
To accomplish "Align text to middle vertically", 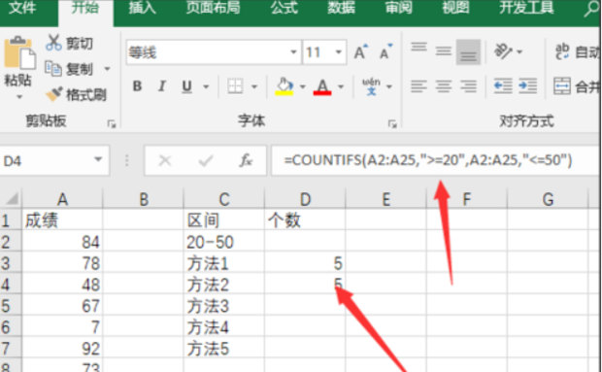I will pos(443,51).
